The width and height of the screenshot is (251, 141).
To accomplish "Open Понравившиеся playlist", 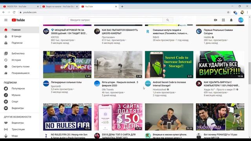I will coord(20,73).
